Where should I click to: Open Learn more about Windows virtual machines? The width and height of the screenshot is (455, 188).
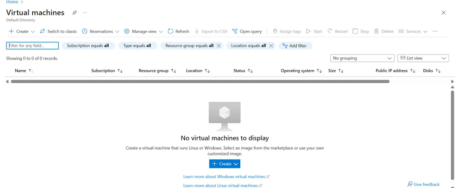click(226, 176)
